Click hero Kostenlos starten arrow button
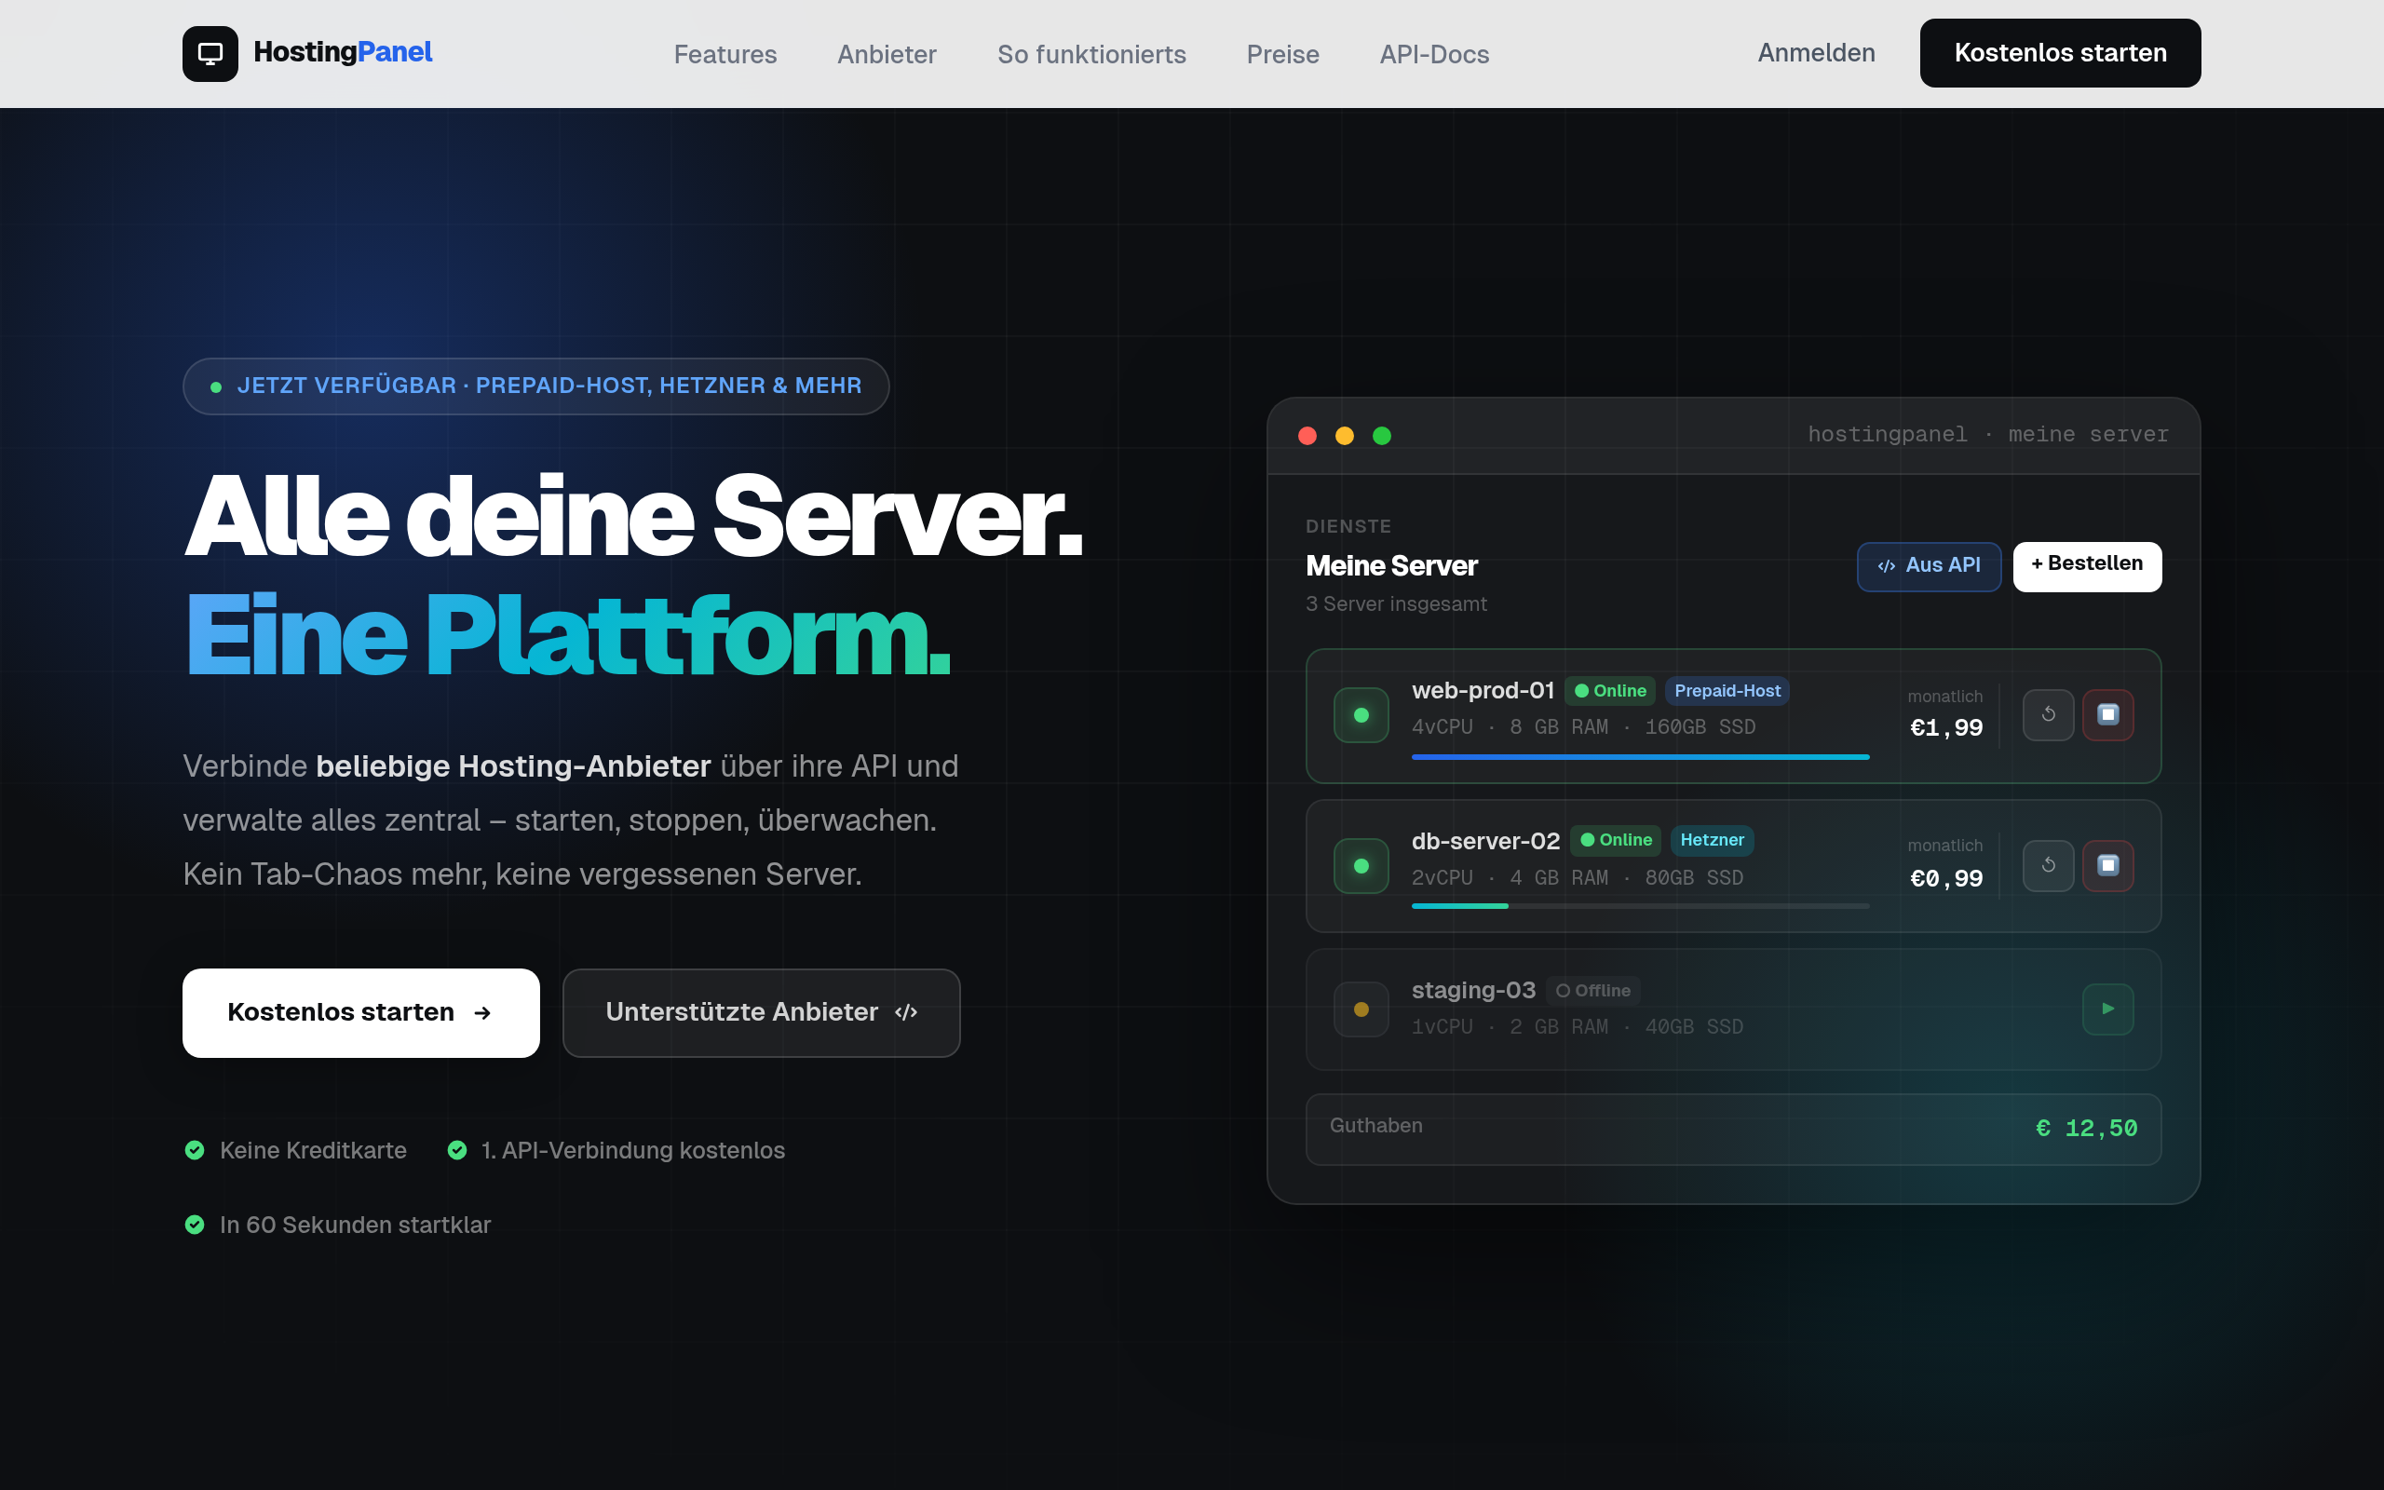This screenshot has height=1490, width=2384. point(360,1013)
